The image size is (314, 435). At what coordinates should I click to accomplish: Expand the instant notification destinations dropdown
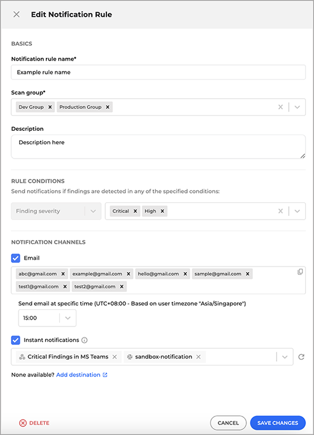(284, 357)
